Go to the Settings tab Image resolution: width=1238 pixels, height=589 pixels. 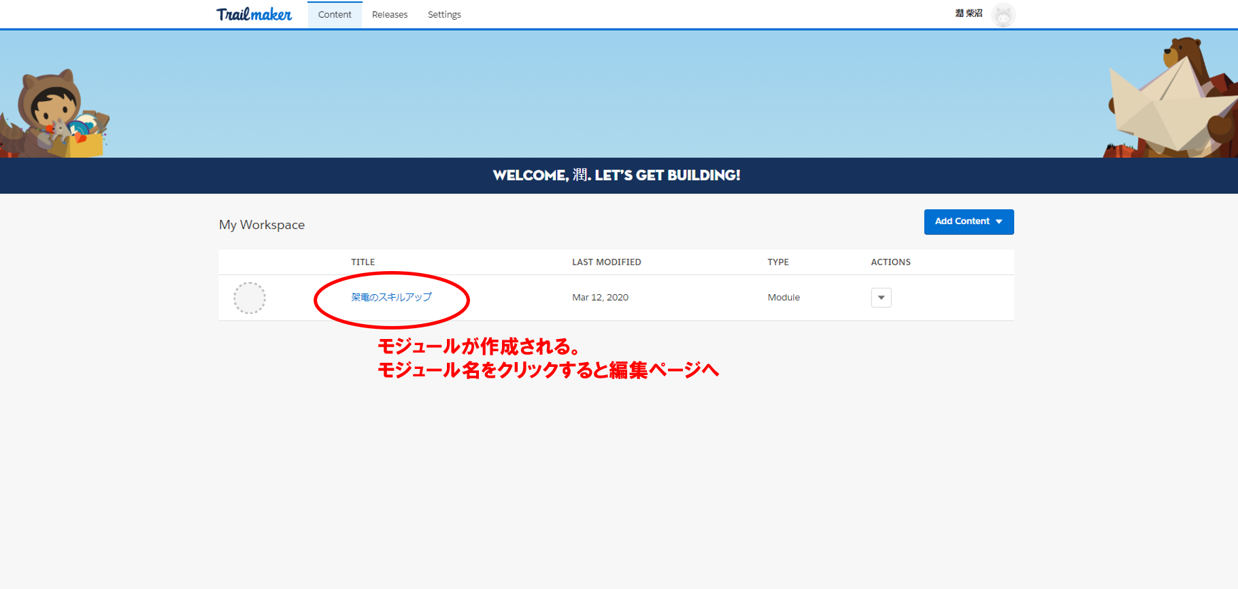444,14
